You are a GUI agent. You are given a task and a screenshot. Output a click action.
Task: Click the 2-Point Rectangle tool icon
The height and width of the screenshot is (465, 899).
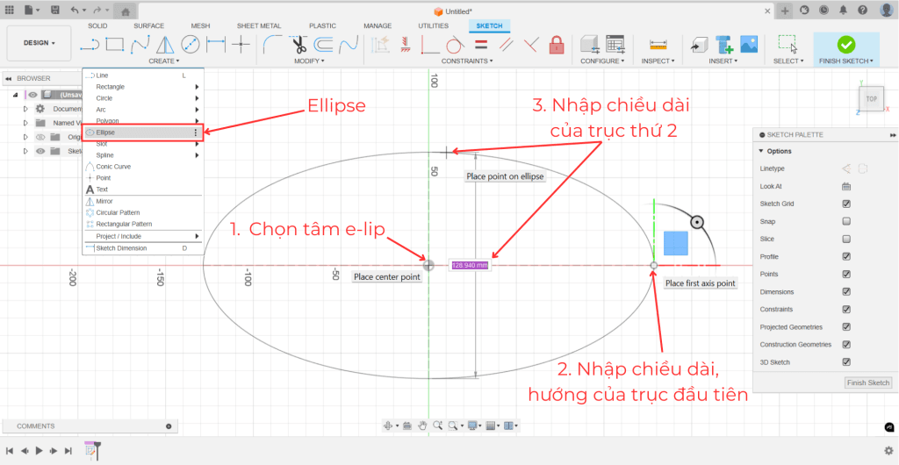pos(114,44)
